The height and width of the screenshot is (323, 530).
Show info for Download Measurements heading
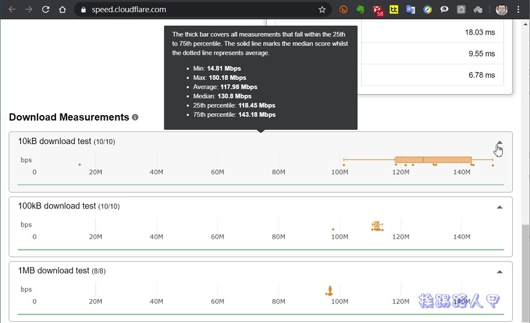(135, 117)
